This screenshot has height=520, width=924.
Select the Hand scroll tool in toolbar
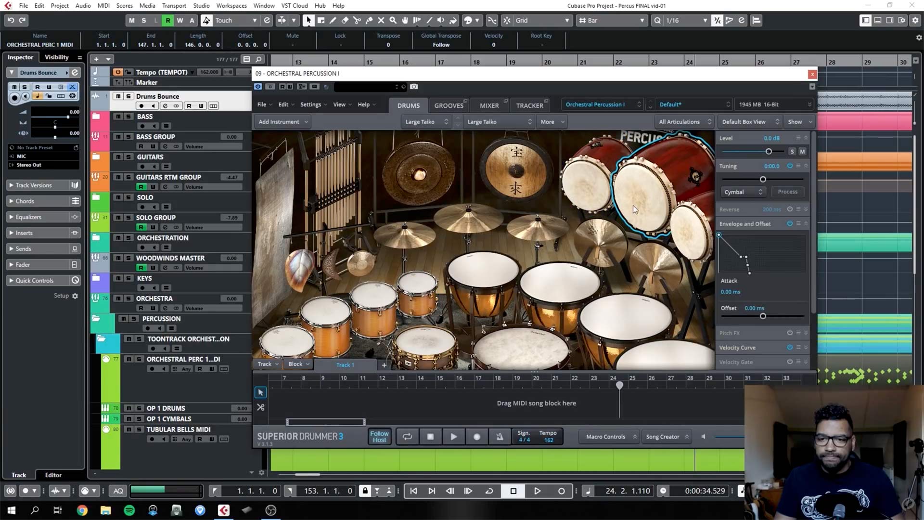(x=405, y=20)
